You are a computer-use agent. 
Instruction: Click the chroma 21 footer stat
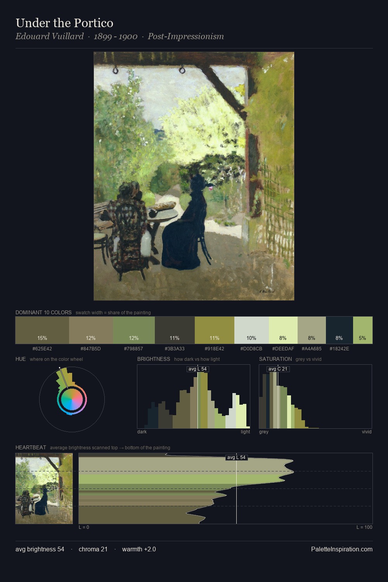tap(93, 549)
